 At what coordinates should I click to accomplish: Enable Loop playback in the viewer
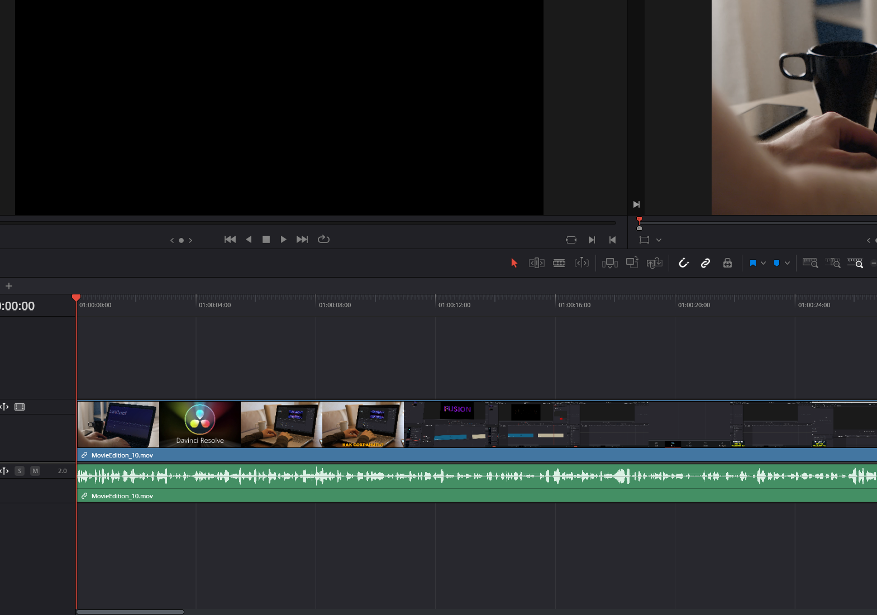pyautogui.click(x=323, y=239)
